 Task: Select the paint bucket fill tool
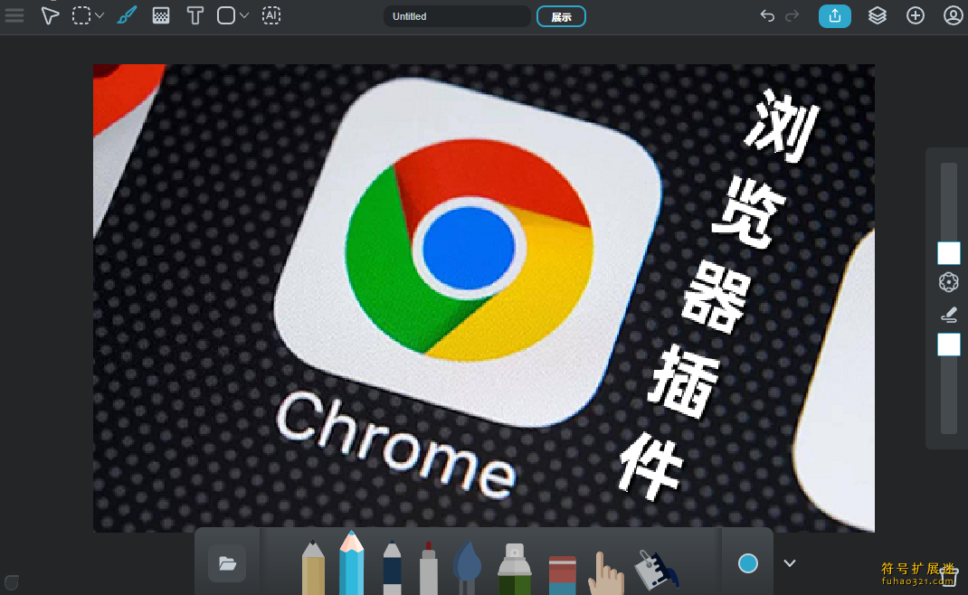tap(656, 569)
